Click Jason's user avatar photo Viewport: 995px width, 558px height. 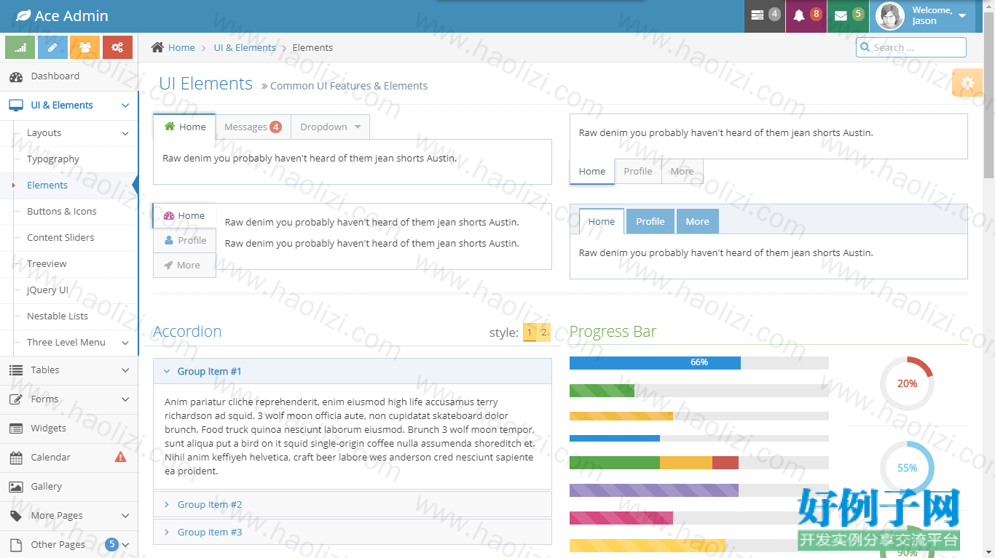[889, 16]
